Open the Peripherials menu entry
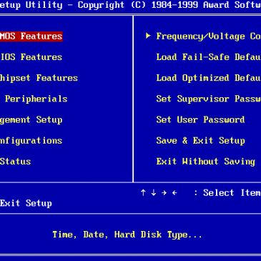Screen dimensions: 261x261 (x=36, y=99)
